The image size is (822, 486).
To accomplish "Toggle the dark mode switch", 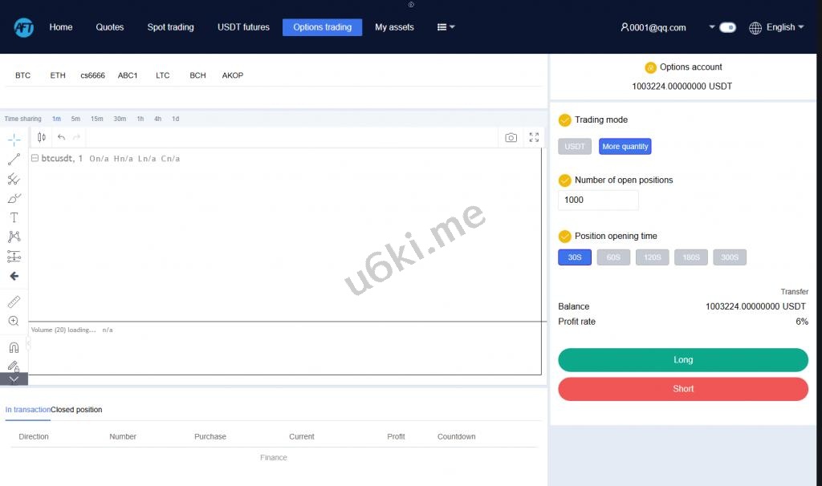I will (x=727, y=27).
